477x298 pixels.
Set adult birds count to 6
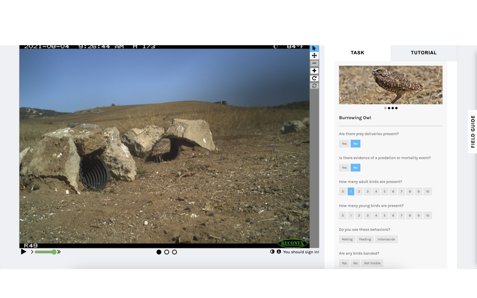click(x=393, y=191)
